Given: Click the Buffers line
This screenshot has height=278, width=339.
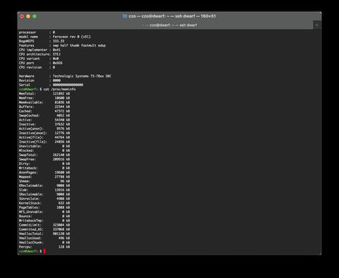Looking at the screenshot, I should coord(44,107).
